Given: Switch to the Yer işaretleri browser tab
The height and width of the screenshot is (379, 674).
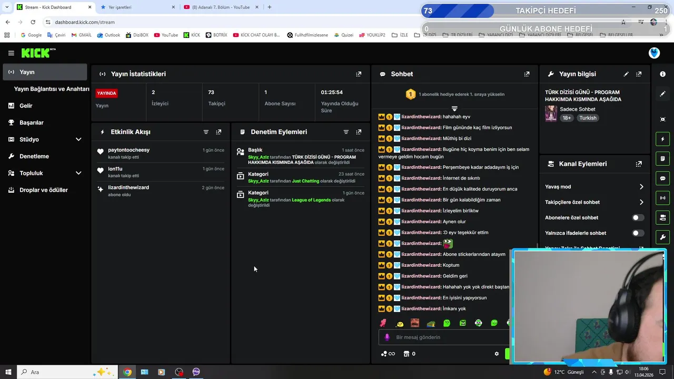Looking at the screenshot, I should point(136,7).
